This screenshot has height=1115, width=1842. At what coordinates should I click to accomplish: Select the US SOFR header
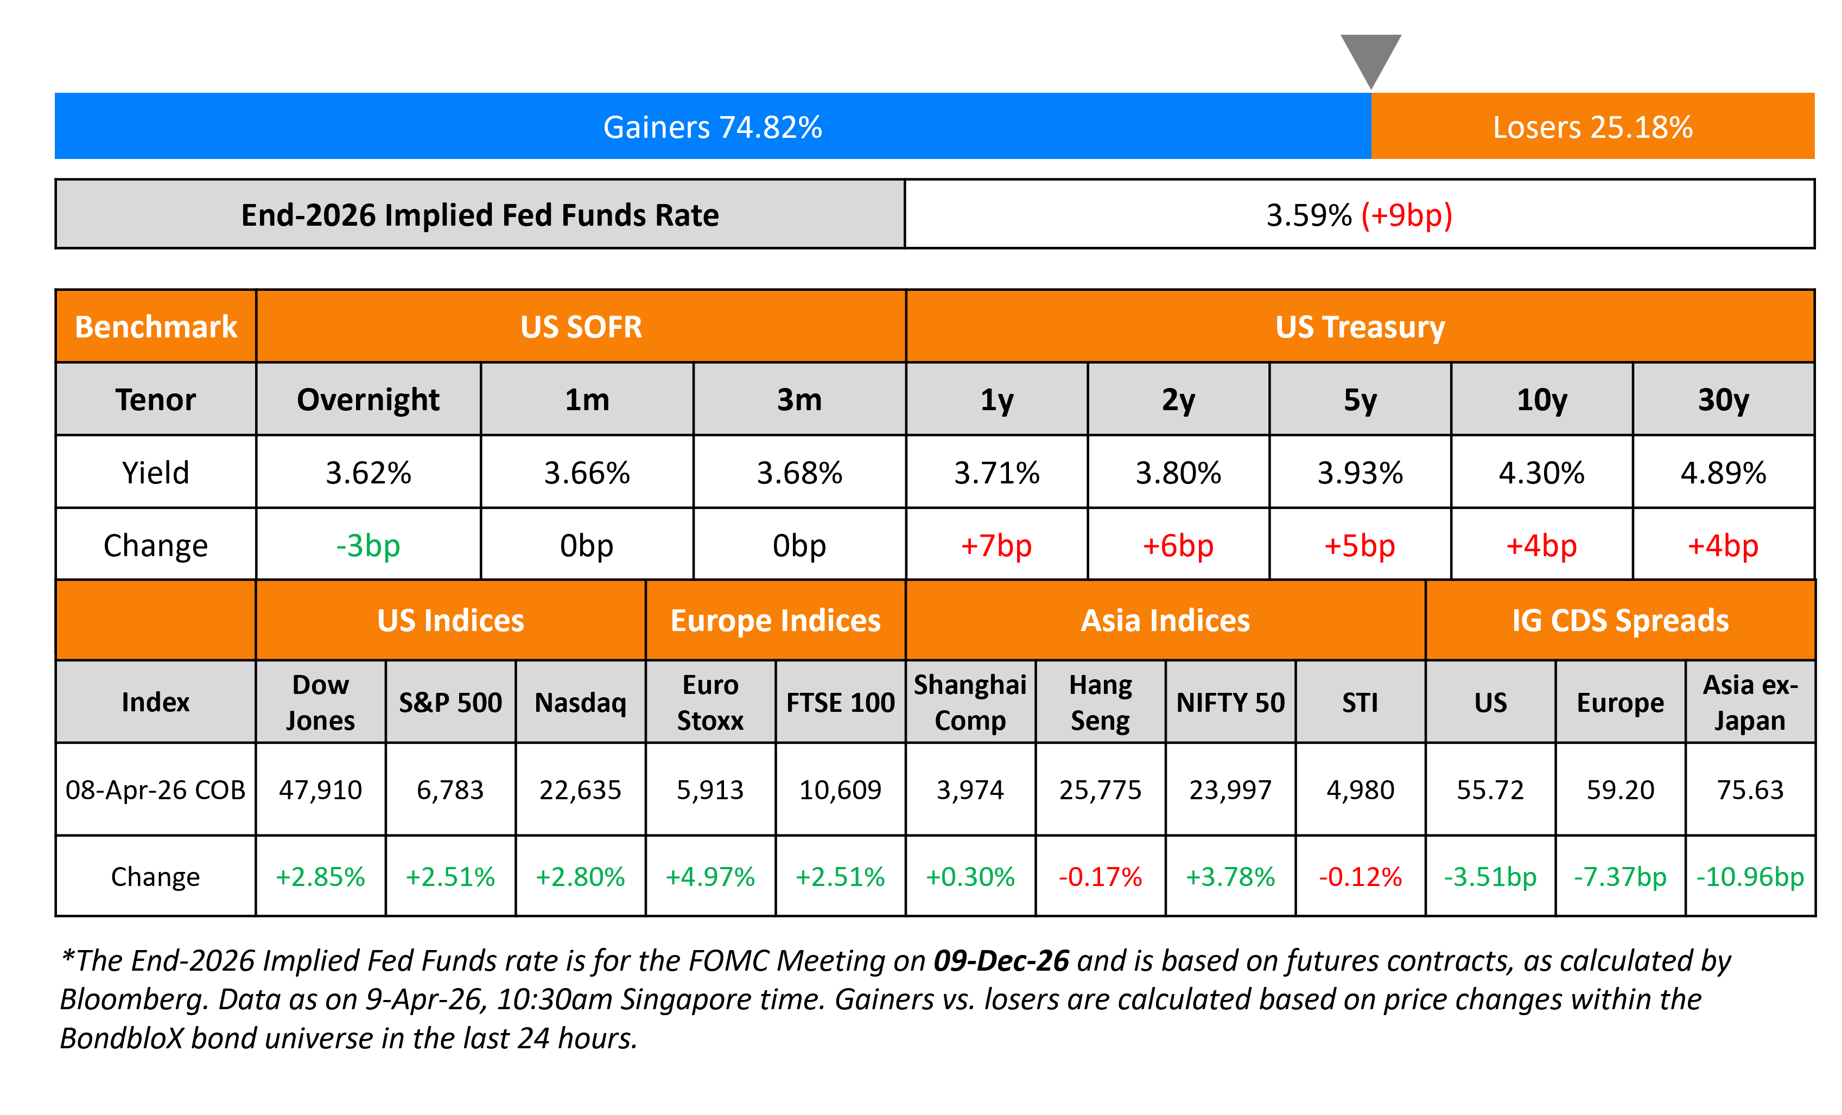coord(581,327)
